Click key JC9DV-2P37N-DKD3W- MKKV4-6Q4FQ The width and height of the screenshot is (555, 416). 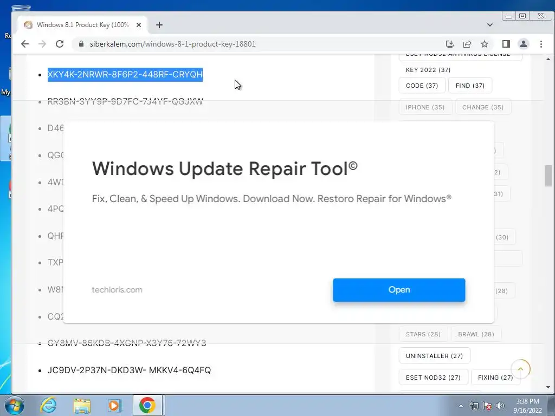[x=129, y=370]
